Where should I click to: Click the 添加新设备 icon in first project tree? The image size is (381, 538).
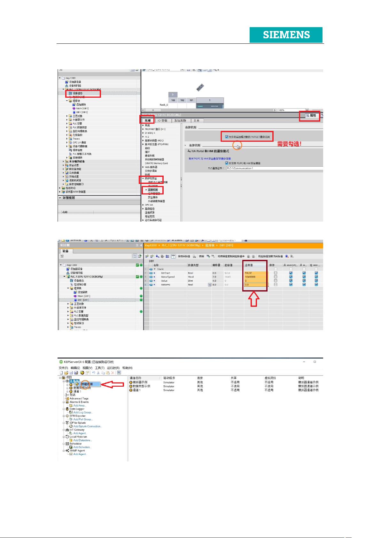[x=67, y=82]
